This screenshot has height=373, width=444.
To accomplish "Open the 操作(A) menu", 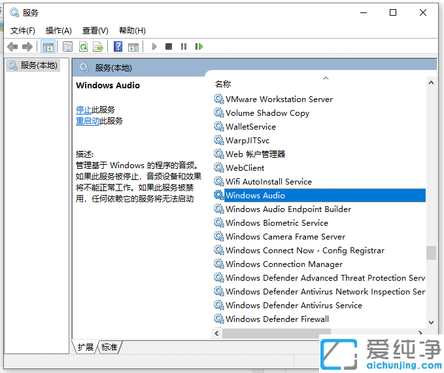I will [58, 31].
